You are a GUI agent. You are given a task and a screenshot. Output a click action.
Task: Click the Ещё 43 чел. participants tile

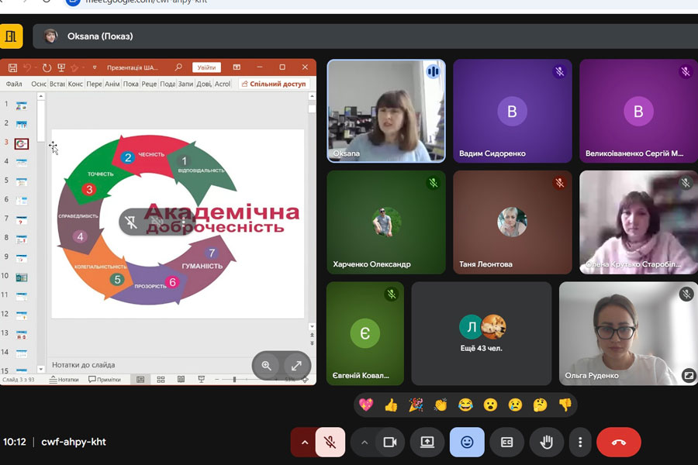[481, 333]
